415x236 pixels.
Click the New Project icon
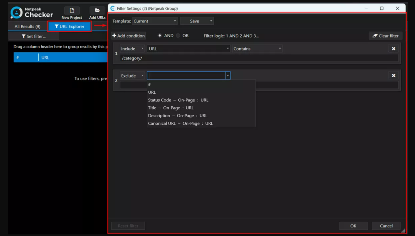71,11
